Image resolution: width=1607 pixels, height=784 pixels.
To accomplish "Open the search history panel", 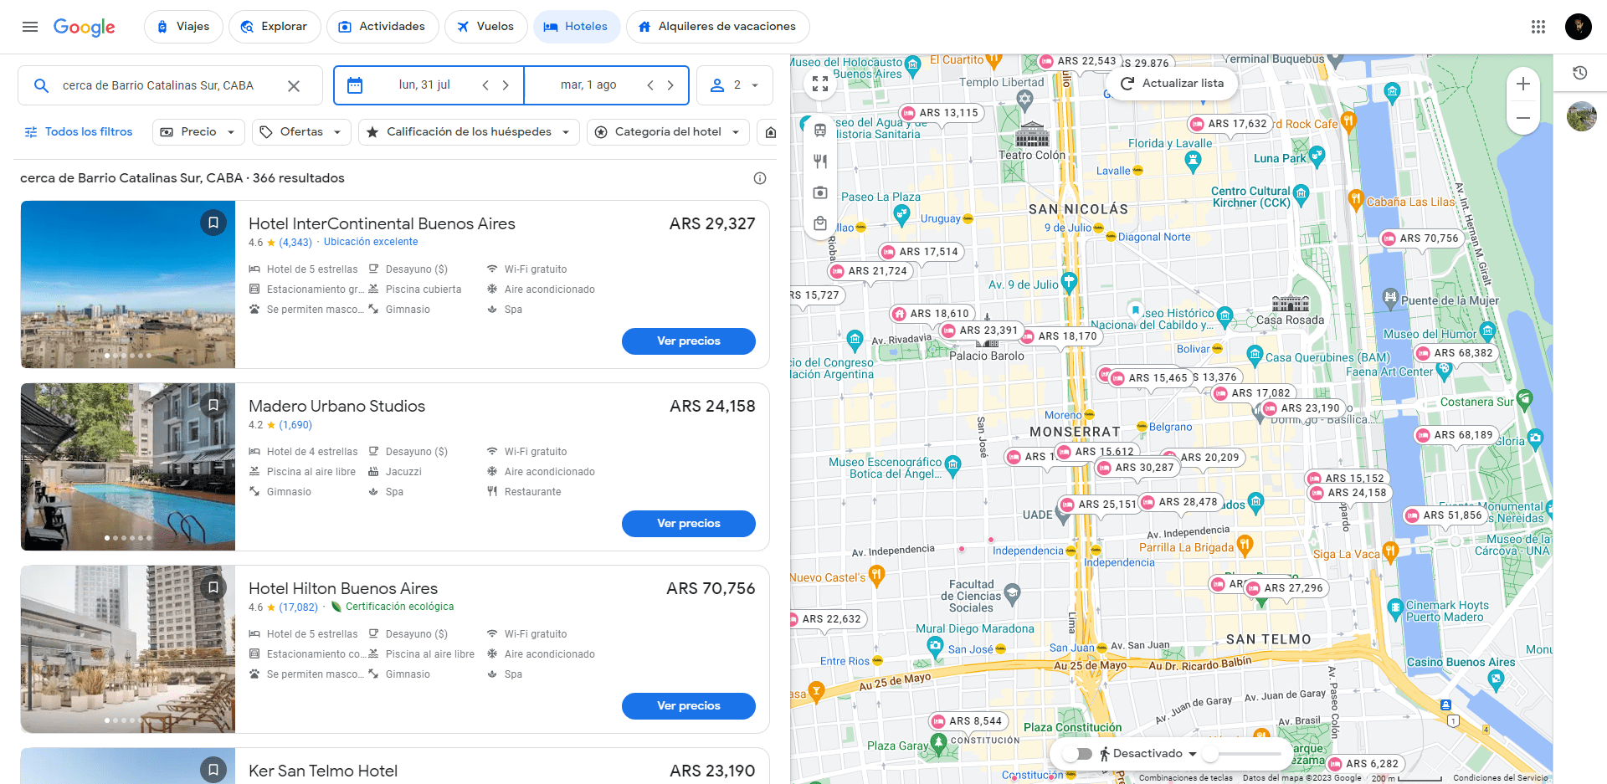I will (x=1580, y=74).
